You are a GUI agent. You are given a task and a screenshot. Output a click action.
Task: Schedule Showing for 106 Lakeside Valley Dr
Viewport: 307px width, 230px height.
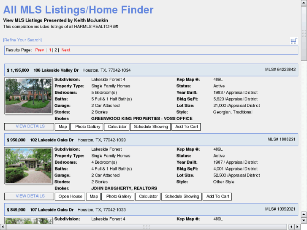pos(151,127)
